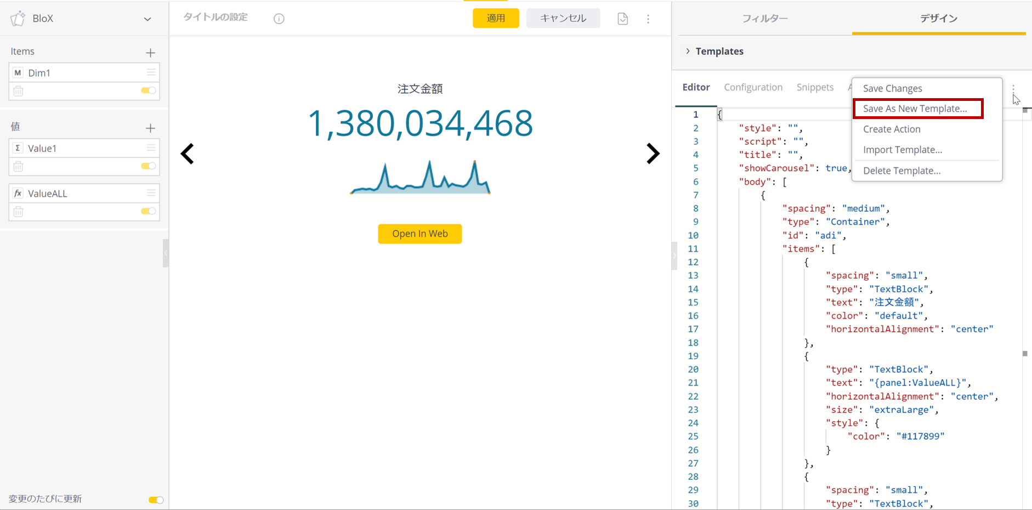The height and width of the screenshot is (510, 1032).
Task: Click the info icon beside the title
Action: (279, 19)
